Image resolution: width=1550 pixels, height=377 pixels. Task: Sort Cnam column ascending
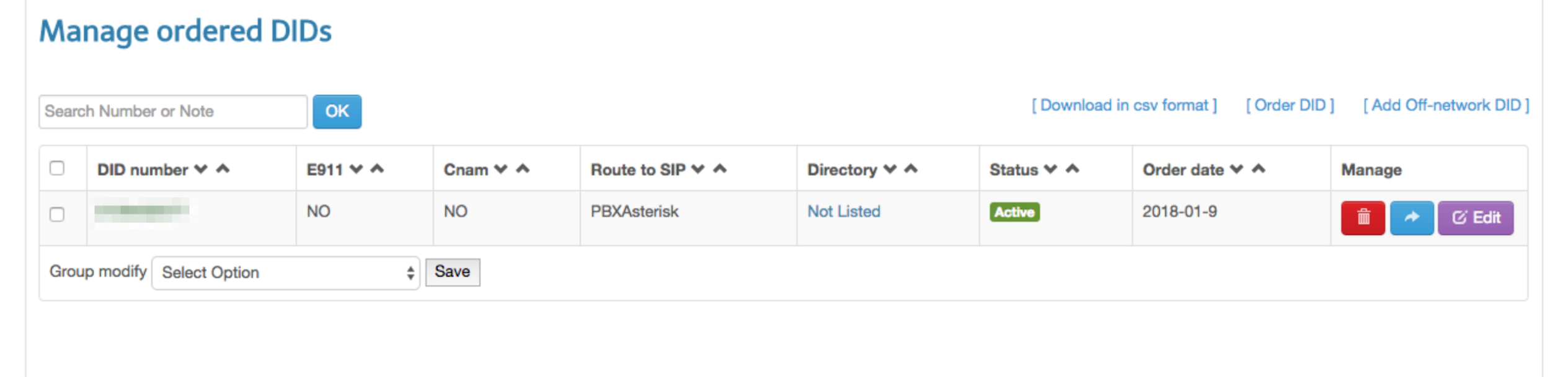click(523, 168)
